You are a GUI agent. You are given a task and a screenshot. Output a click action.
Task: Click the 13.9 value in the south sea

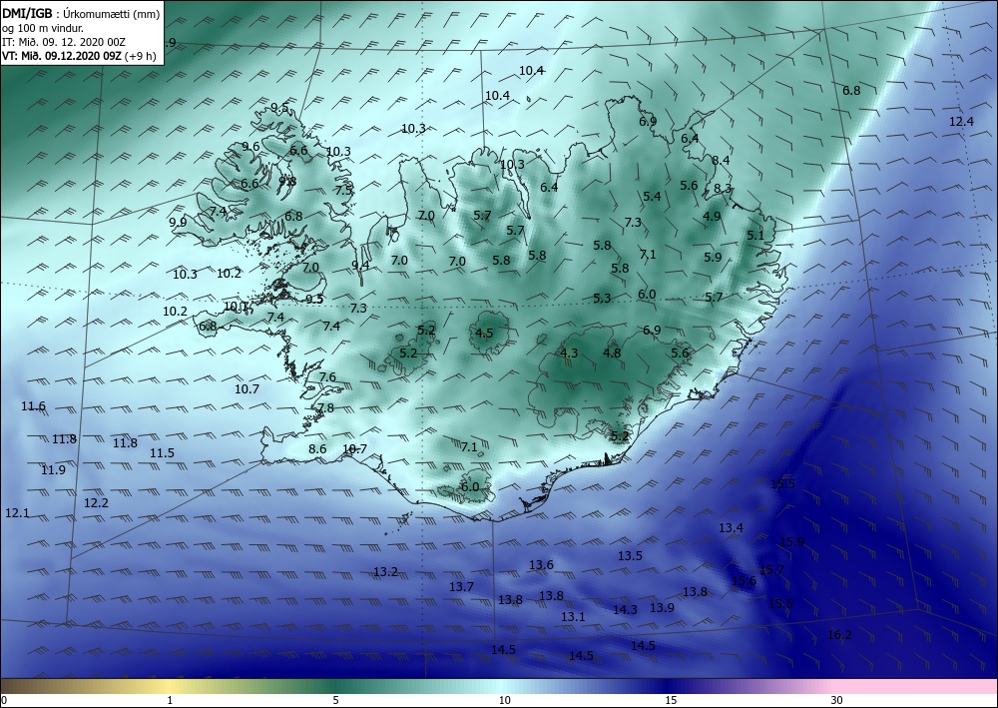pyautogui.click(x=662, y=607)
